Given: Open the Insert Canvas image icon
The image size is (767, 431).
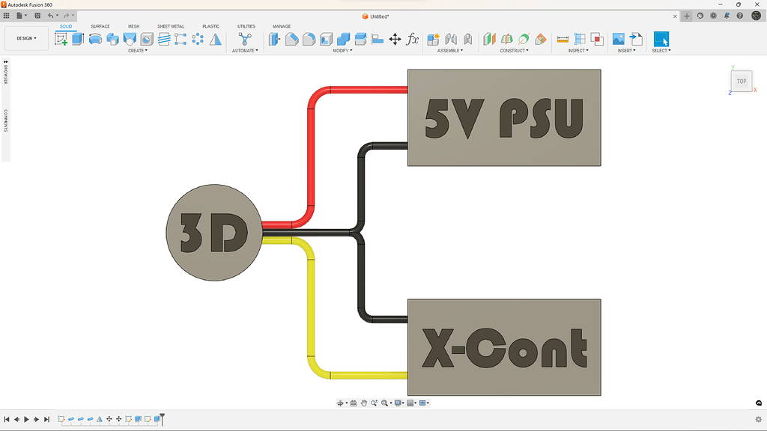Looking at the screenshot, I should coord(619,39).
